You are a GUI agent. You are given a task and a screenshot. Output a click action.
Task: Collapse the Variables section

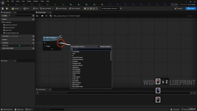1,43
